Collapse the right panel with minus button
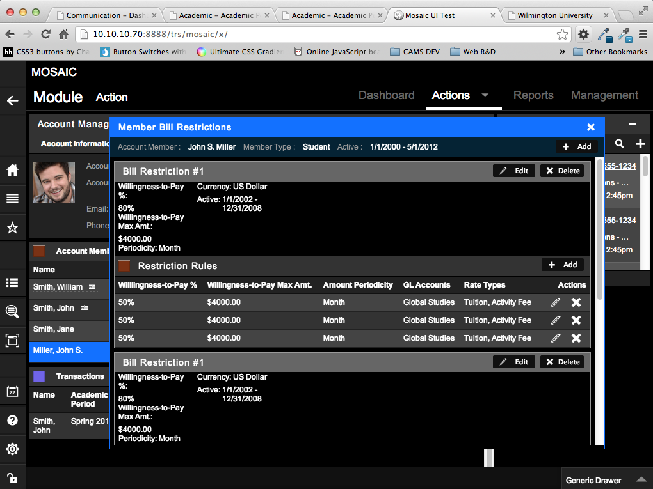Viewport: 653px width, 489px height. coord(633,124)
